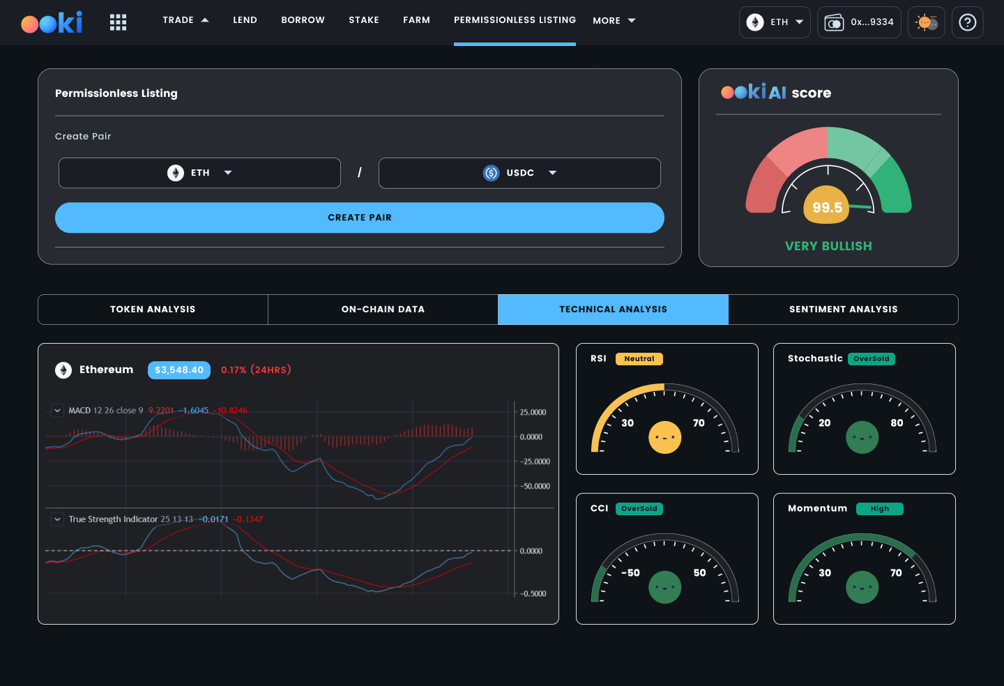The height and width of the screenshot is (686, 1004).
Task: Click the RSI neutral face icon
Action: point(664,438)
